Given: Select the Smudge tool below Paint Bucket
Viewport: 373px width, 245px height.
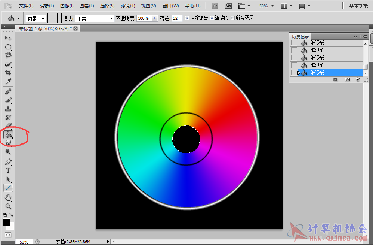Looking at the screenshot, I should point(8,142).
